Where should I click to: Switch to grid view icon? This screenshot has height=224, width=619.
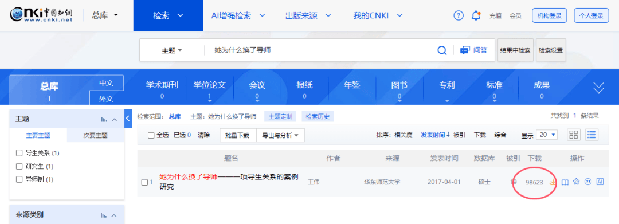574,135
